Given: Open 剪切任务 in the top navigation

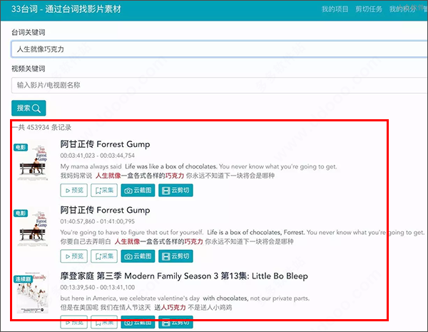Looking at the screenshot, I should click(x=369, y=9).
